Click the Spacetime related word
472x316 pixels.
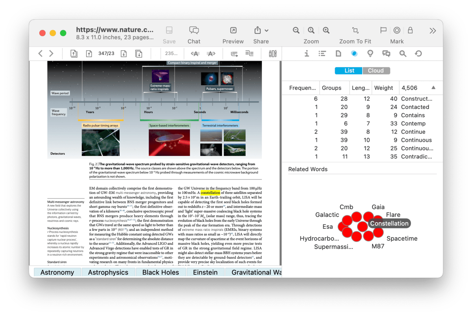(402, 238)
